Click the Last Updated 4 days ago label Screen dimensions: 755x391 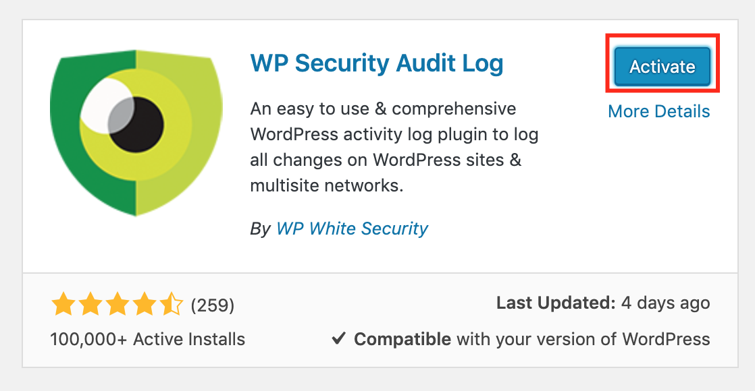coord(603,303)
